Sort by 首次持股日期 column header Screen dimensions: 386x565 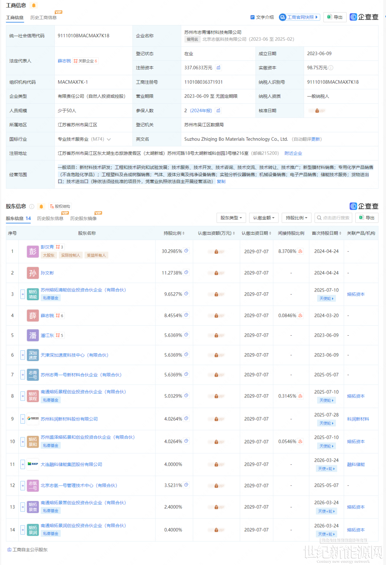tap(326, 233)
